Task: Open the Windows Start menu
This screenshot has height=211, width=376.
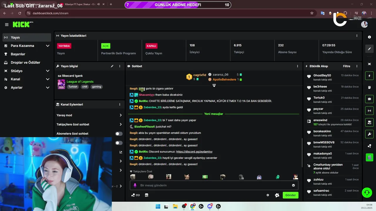Action: pos(158,206)
